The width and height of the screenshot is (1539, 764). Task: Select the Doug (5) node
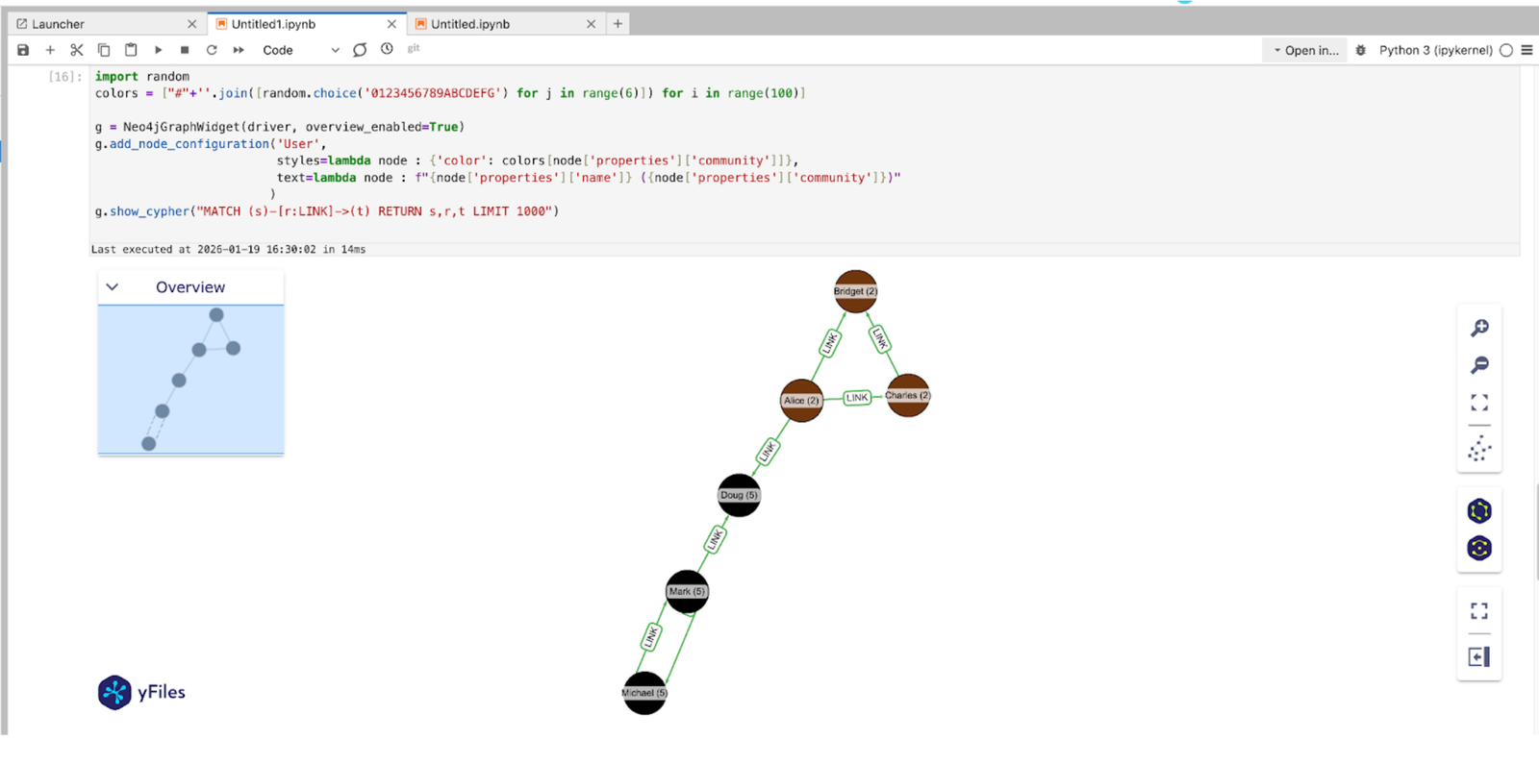[x=739, y=495]
